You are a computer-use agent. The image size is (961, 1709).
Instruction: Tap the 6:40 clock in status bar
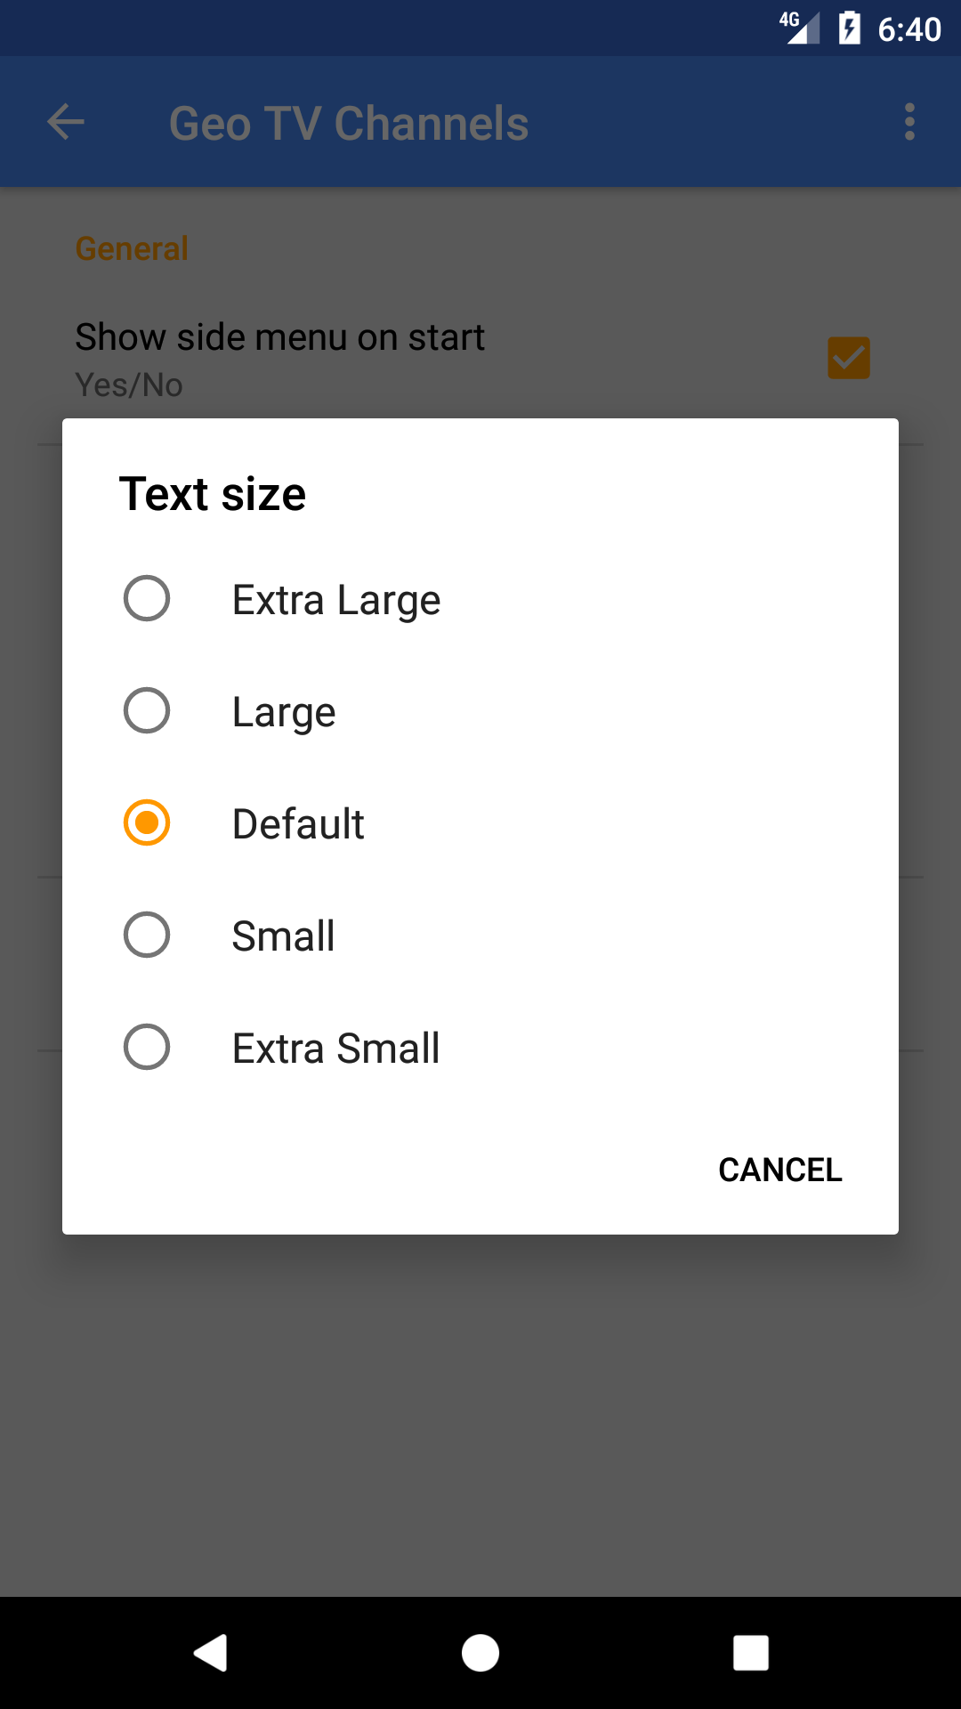click(909, 29)
